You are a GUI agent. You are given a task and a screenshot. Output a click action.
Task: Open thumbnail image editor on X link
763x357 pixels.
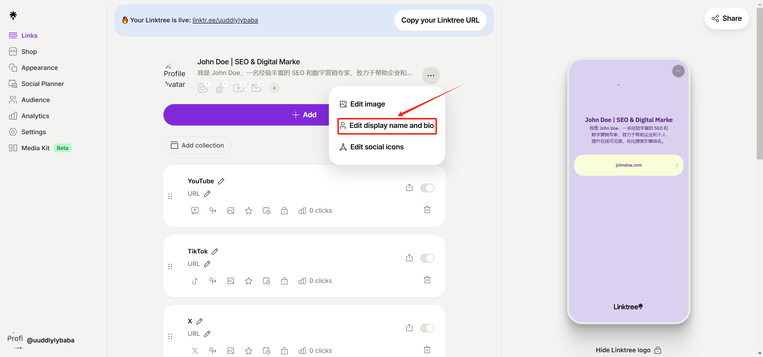[x=230, y=350]
